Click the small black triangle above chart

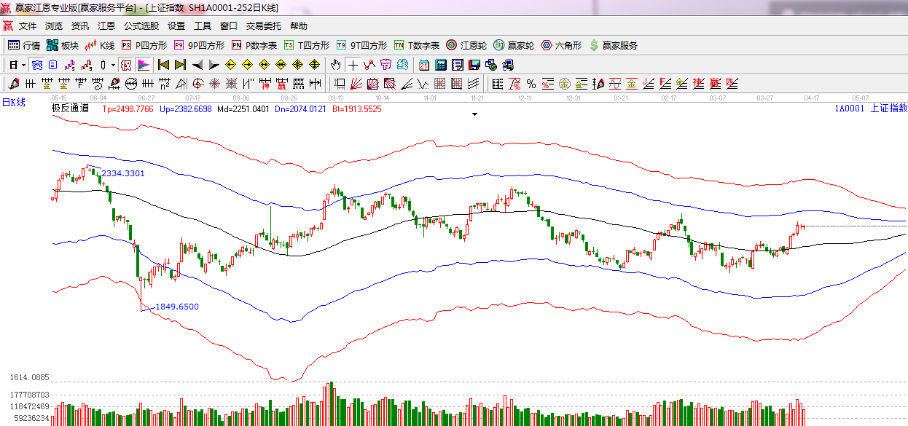(474, 114)
